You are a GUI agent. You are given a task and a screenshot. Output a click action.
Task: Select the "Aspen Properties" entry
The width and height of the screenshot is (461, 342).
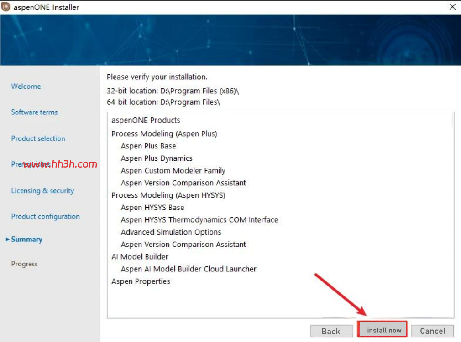tap(141, 281)
